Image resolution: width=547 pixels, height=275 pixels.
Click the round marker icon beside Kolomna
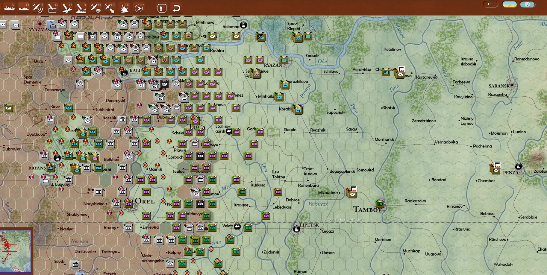coord(244,25)
